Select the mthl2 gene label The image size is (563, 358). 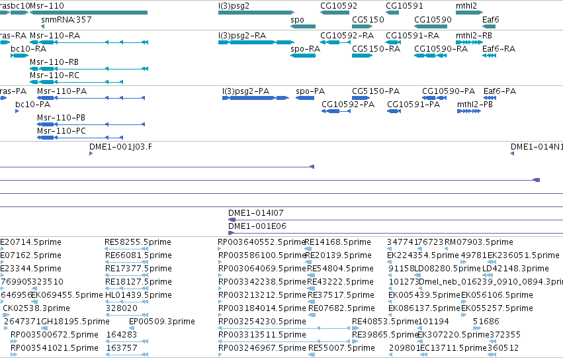point(466,6)
